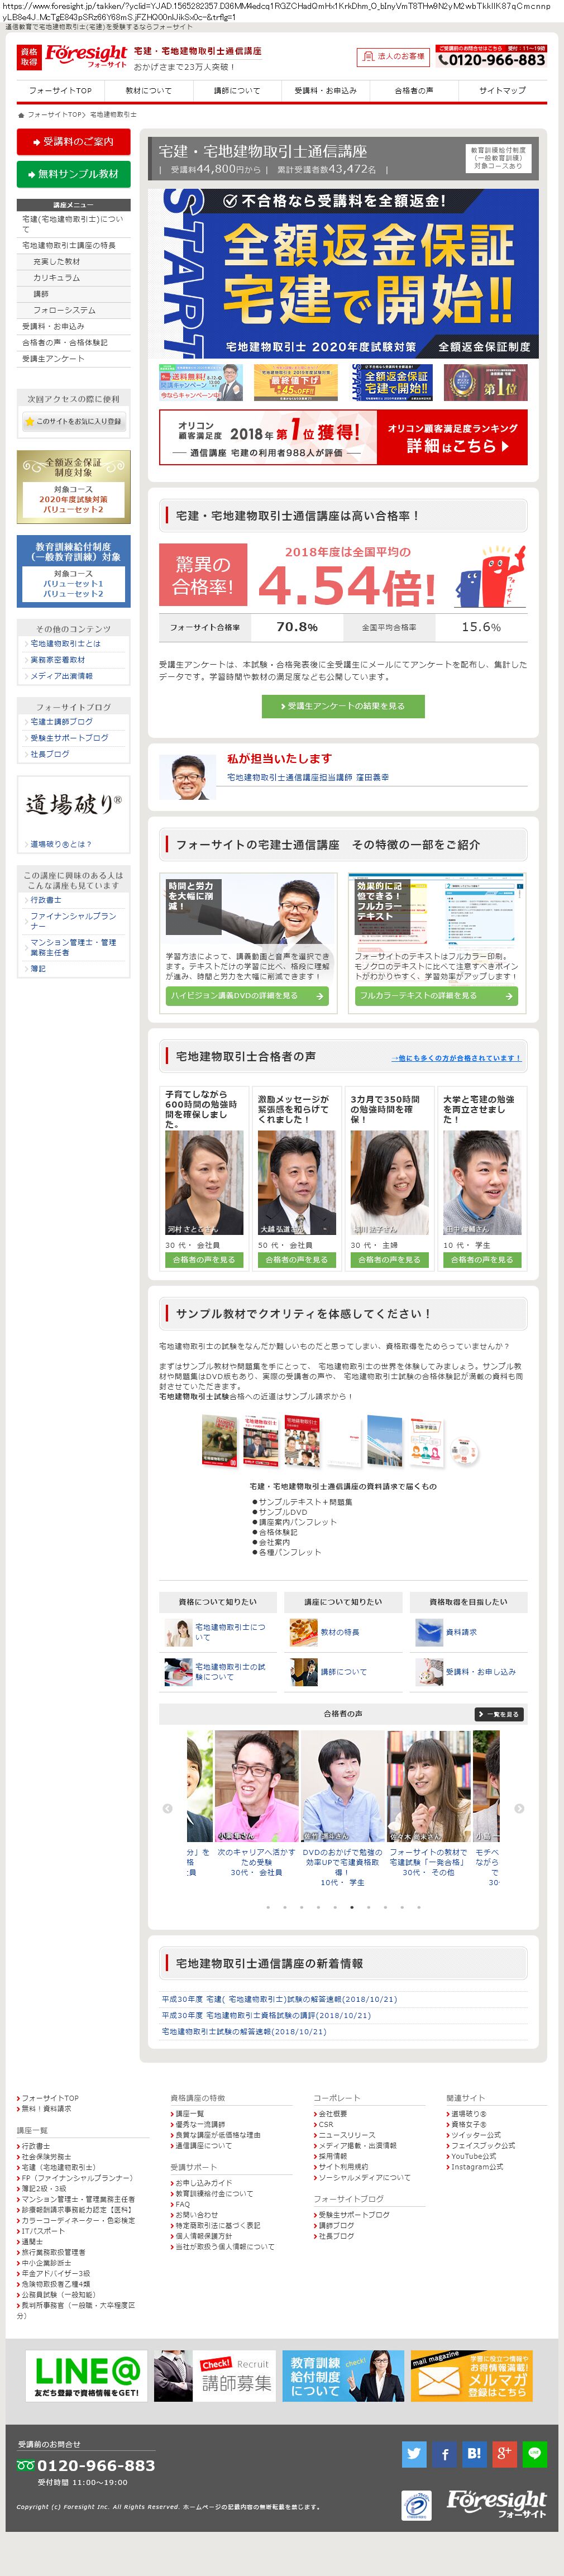This screenshot has width=564, height=2576.
Task: Open the Foresight logo in the header
Action: click(x=87, y=56)
